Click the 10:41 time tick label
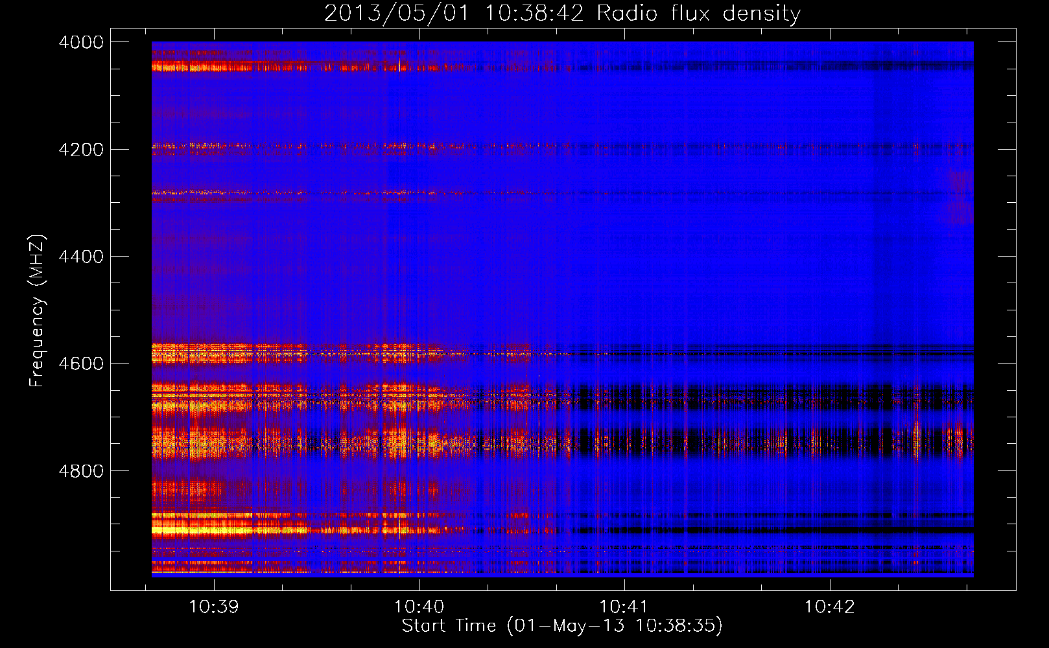The image size is (1049, 648). click(624, 607)
